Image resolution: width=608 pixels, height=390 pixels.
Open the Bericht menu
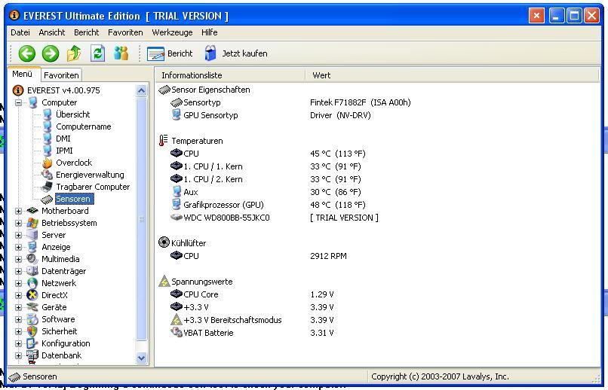point(87,32)
